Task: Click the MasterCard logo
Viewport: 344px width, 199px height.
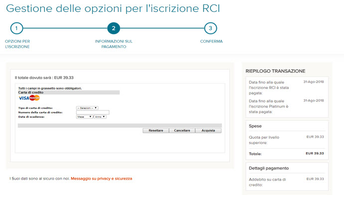Action: click(x=34, y=98)
